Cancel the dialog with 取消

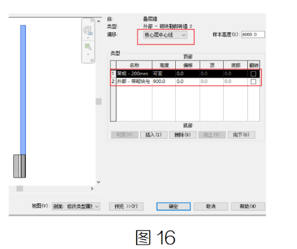point(211,206)
